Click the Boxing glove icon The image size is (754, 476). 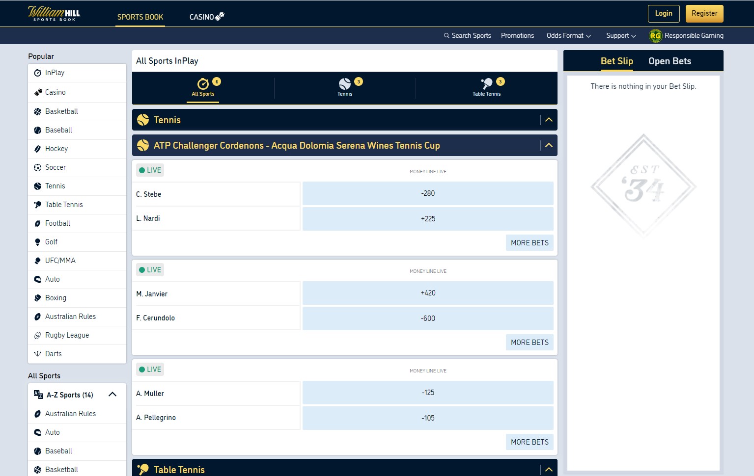(x=37, y=298)
